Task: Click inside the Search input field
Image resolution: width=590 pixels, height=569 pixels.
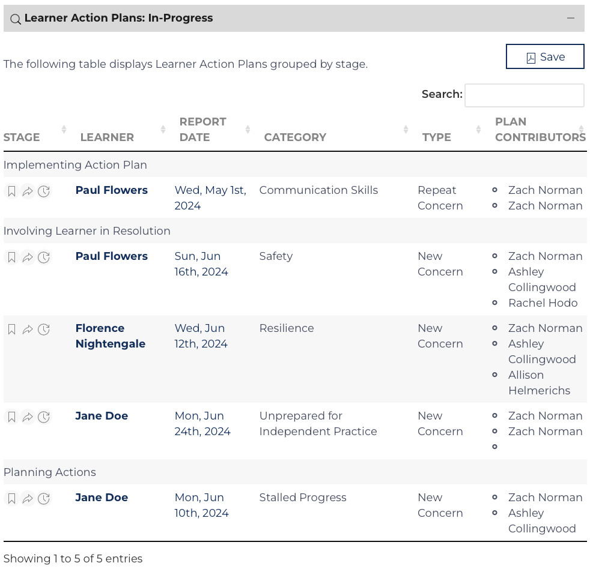Action: (x=524, y=95)
